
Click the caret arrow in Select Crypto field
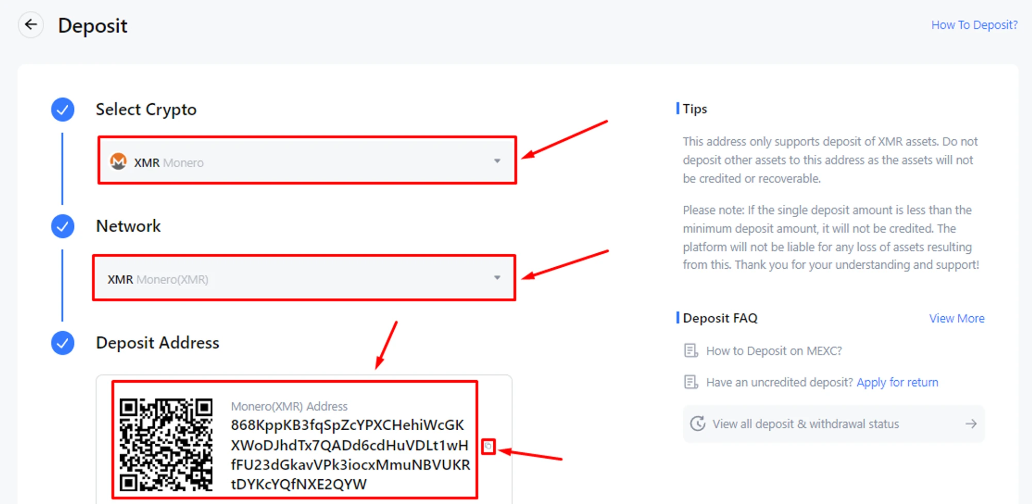[497, 161]
